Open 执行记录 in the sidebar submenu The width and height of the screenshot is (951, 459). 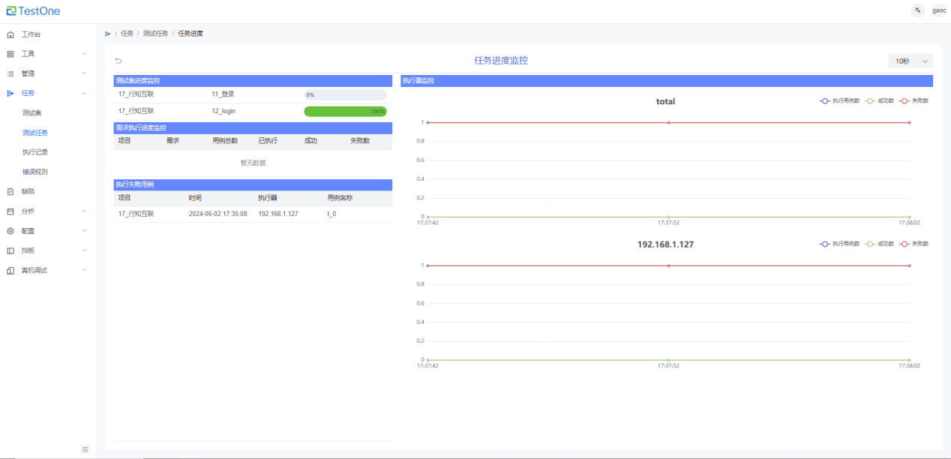tap(35, 152)
